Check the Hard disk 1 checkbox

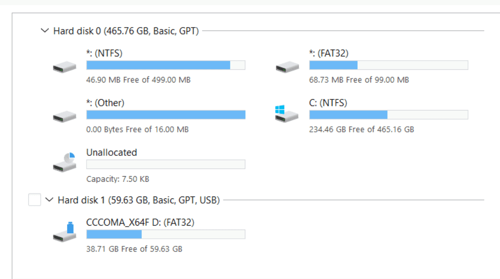pyautogui.click(x=35, y=200)
